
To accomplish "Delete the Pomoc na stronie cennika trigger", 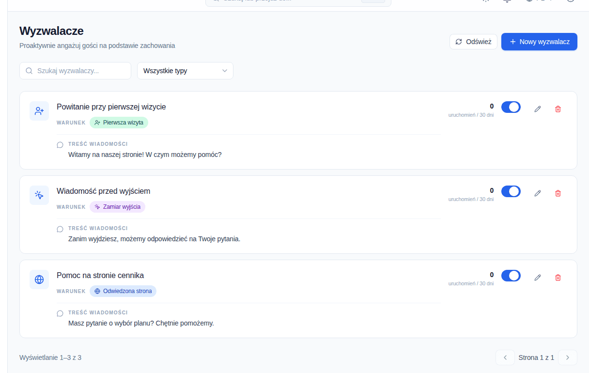I will pos(558,278).
